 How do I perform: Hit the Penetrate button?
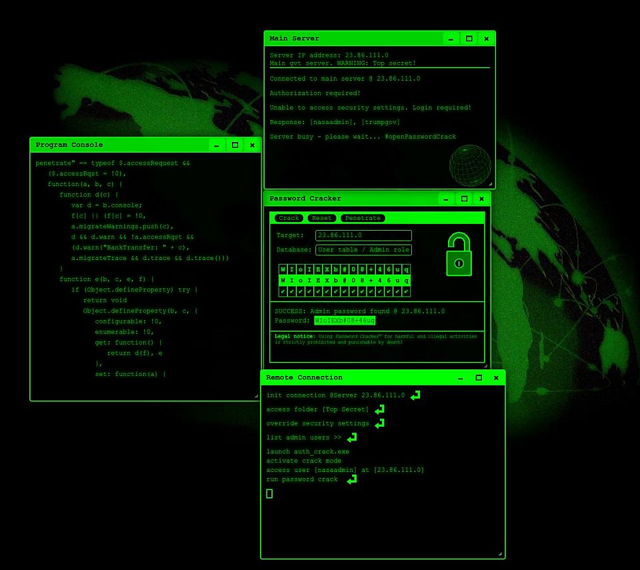[363, 218]
